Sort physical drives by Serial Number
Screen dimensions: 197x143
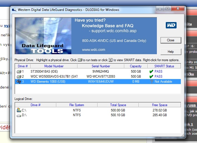pos(101,66)
